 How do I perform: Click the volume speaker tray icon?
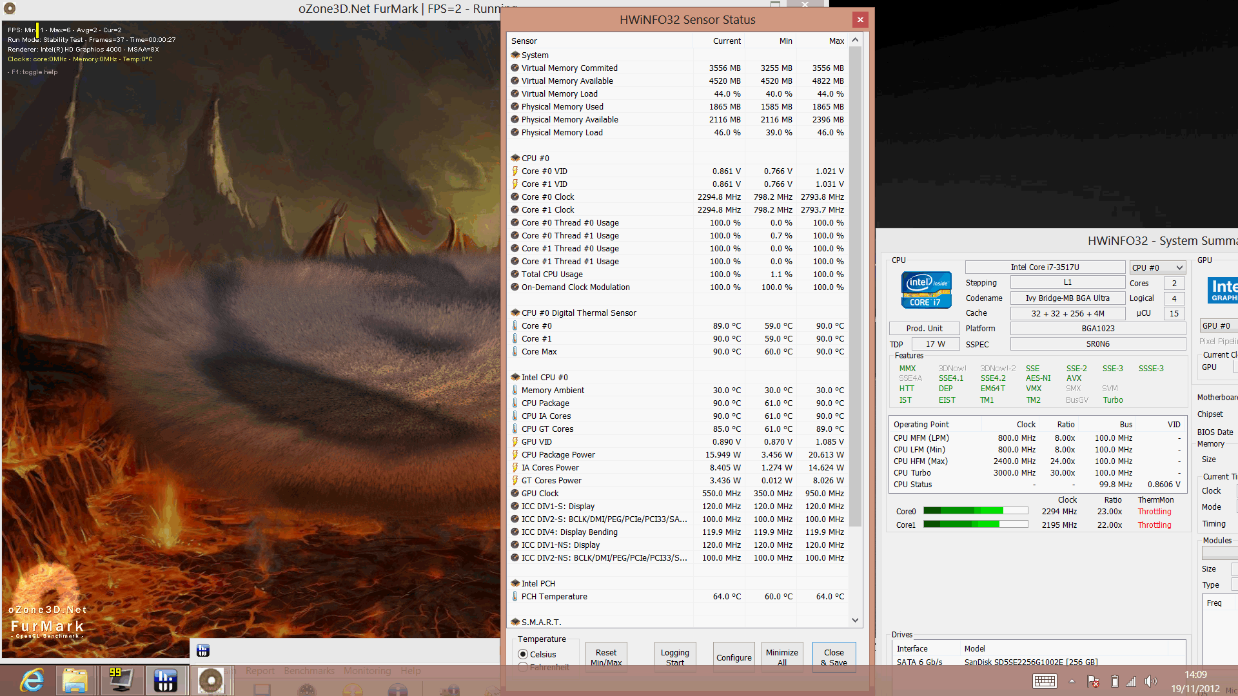(x=1150, y=681)
